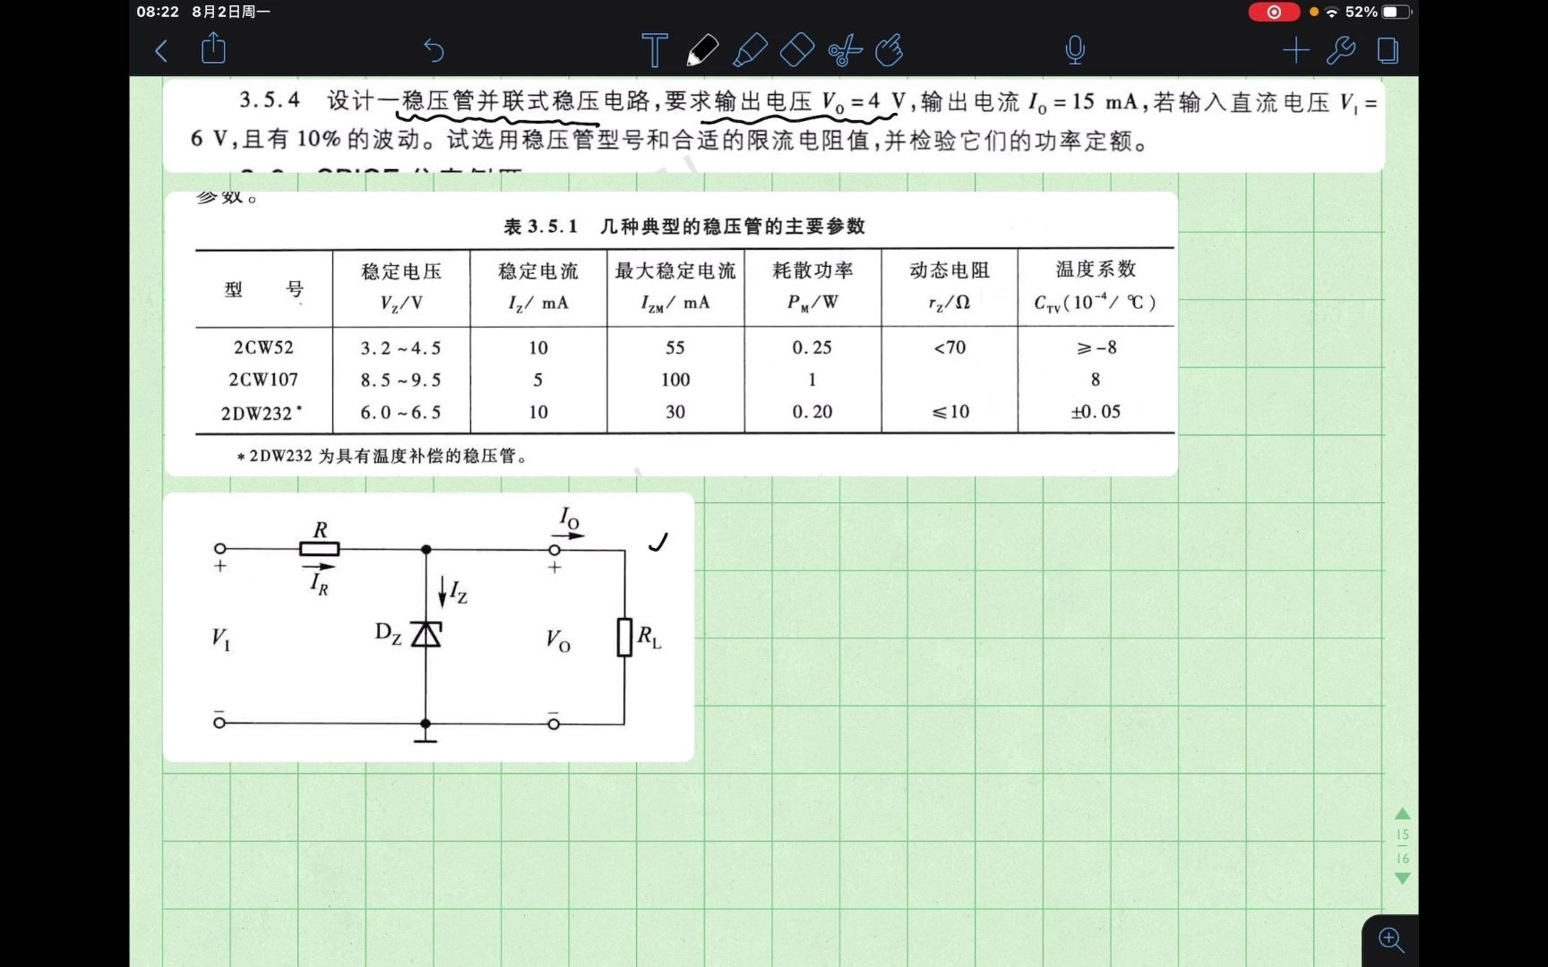Image resolution: width=1548 pixels, height=967 pixels.
Task: Toggle the hand pointer tool
Action: (x=888, y=51)
